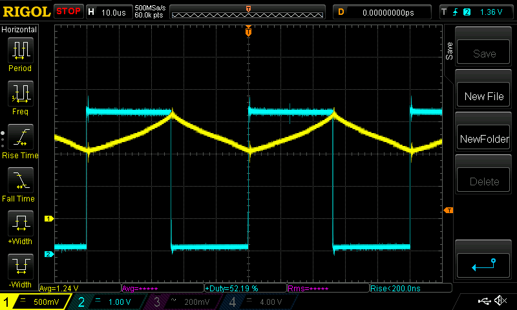Click the orange trigger level marker
The image size is (517, 310).
[448, 211]
